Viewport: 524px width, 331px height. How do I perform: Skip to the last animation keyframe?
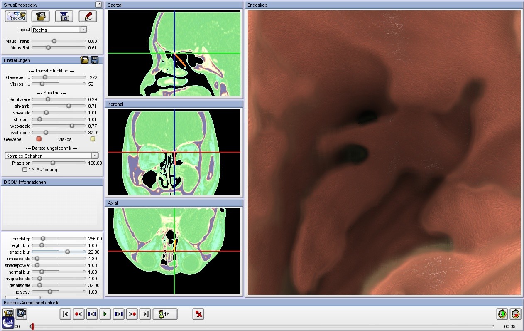tap(145, 314)
